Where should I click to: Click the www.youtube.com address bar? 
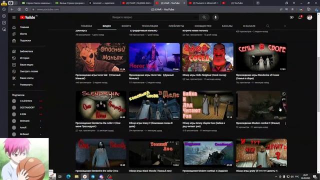48,9
